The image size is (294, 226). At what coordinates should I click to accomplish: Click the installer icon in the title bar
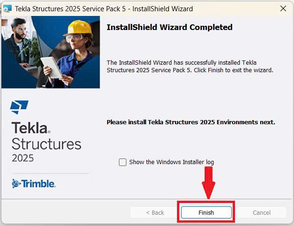[7, 8]
